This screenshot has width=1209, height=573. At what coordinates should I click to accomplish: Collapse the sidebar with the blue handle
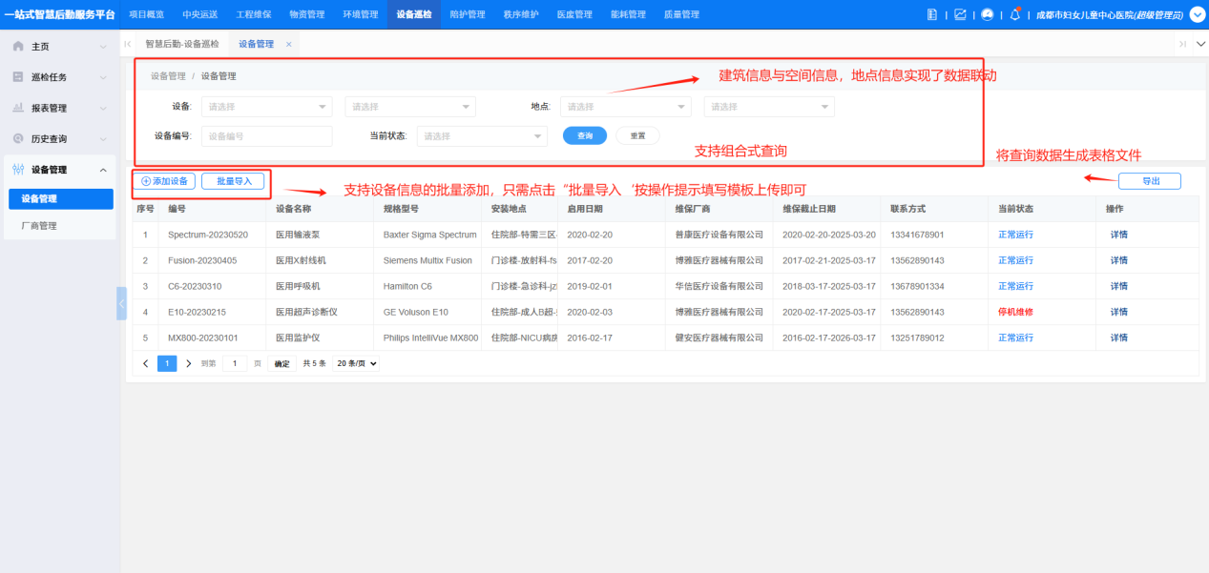click(x=121, y=303)
